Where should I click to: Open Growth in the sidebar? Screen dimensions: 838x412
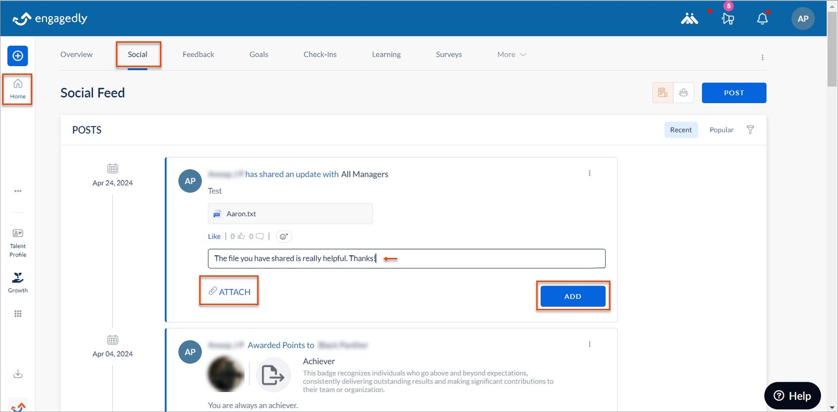coord(18,283)
